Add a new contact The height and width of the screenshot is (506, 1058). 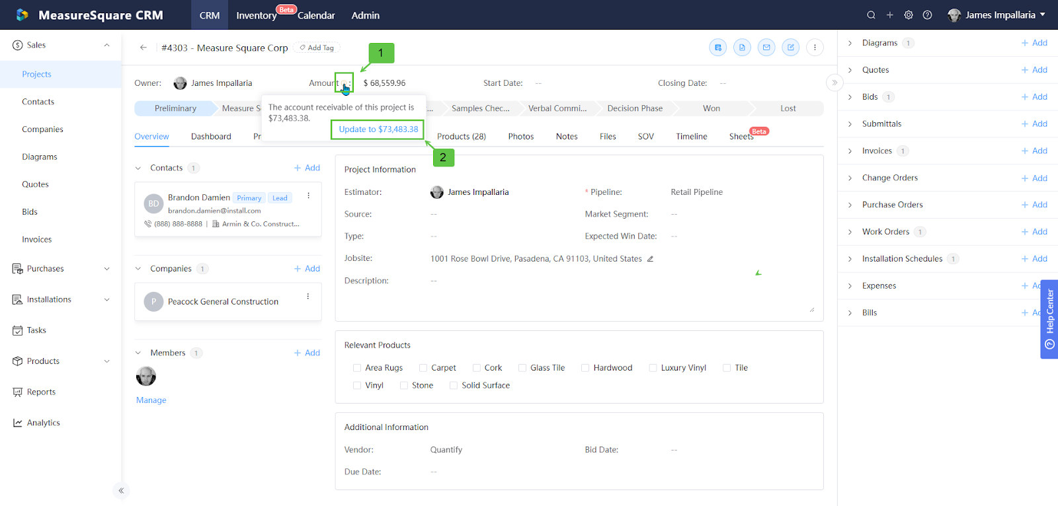[x=307, y=168]
